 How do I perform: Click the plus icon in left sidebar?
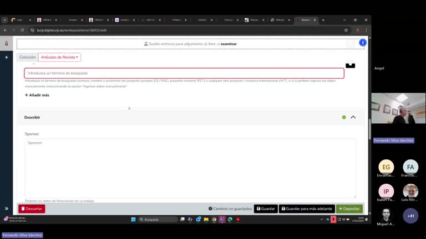click(7, 58)
